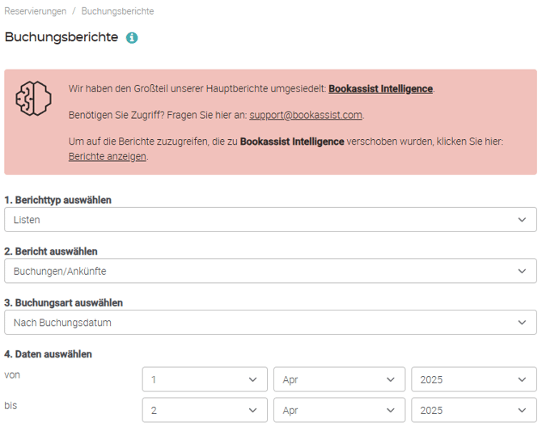Screen dimensions: 542x431
Task: Expand the 'bis' month dropdown Apr
Action: coord(339,410)
